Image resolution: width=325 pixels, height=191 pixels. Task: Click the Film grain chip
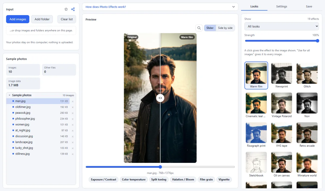[206, 179]
